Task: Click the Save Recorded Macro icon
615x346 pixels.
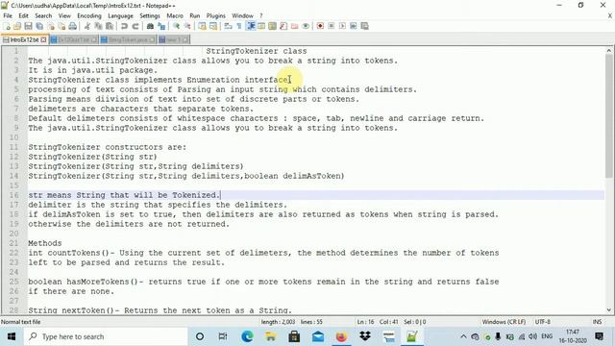Action: point(364,26)
